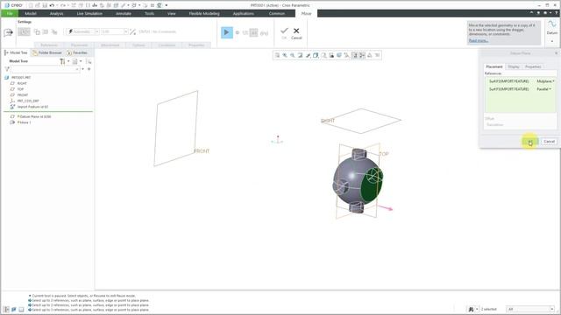Image resolution: width=561 pixels, height=315 pixels.
Task: Close the Datum Plane dialog with its X
Action: (x=556, y=53)
